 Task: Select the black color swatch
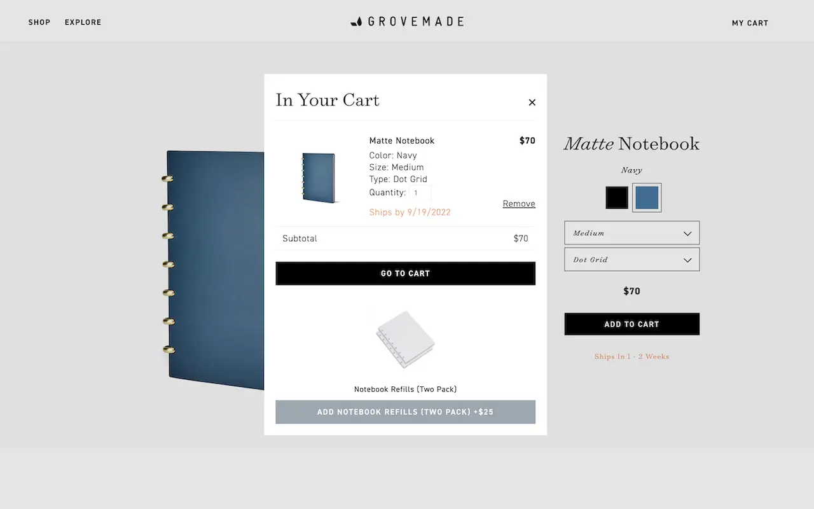(616, 197)
